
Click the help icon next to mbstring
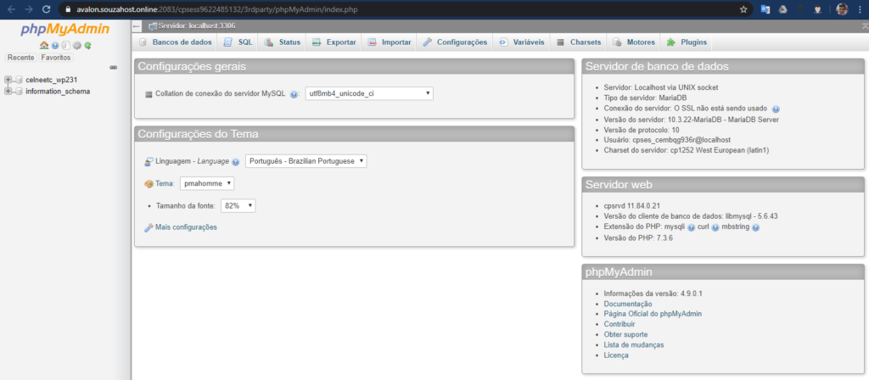755,227
